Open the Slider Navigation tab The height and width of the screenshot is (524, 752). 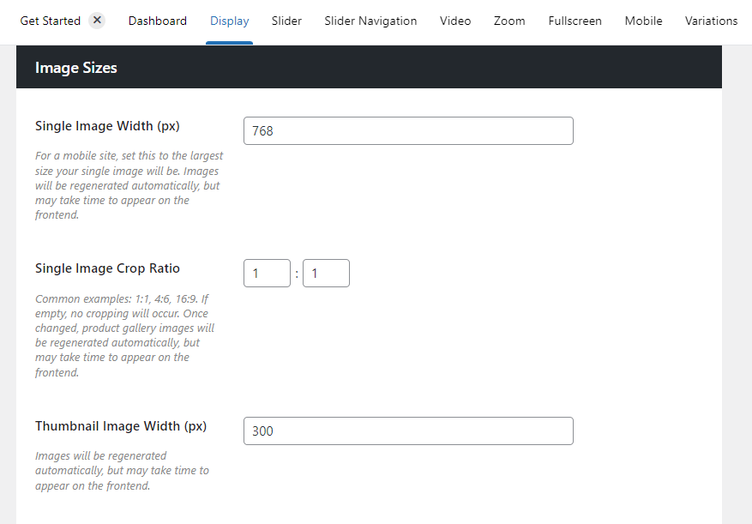point(370,21)
